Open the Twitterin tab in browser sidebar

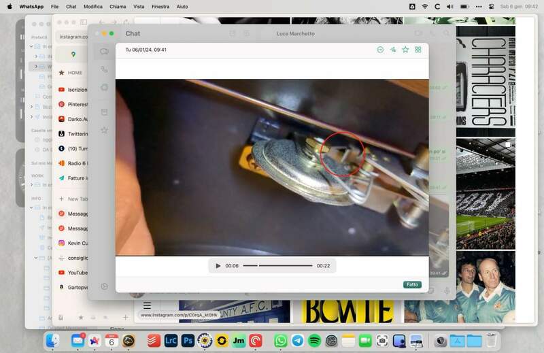[x=73, y=133]
